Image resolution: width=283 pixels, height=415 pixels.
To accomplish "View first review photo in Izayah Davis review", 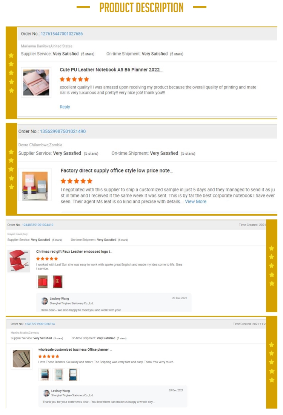I will pyautogui.click(x=43, y=282).
